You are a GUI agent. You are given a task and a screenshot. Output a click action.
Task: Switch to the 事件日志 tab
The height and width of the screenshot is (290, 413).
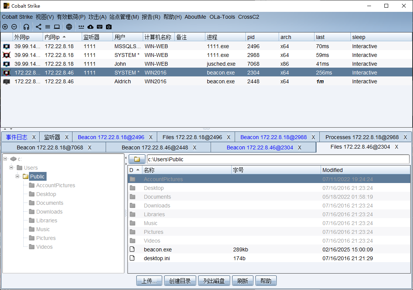pos(17,137)
